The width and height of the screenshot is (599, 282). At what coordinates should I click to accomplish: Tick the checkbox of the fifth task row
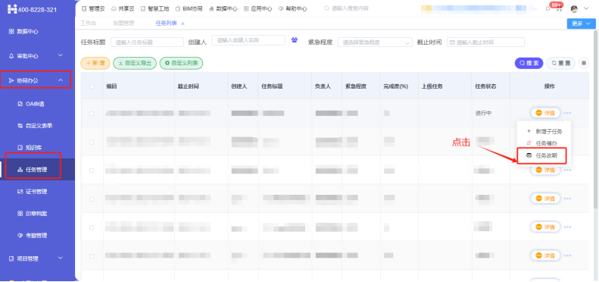(92, 227)
